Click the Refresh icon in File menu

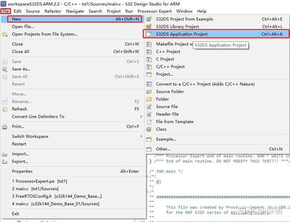coord(5,109)
